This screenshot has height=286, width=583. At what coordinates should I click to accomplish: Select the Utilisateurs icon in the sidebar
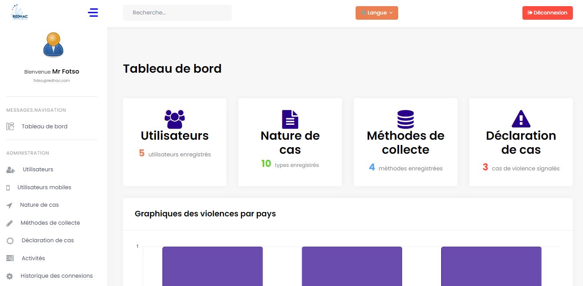tap(11, 169)
